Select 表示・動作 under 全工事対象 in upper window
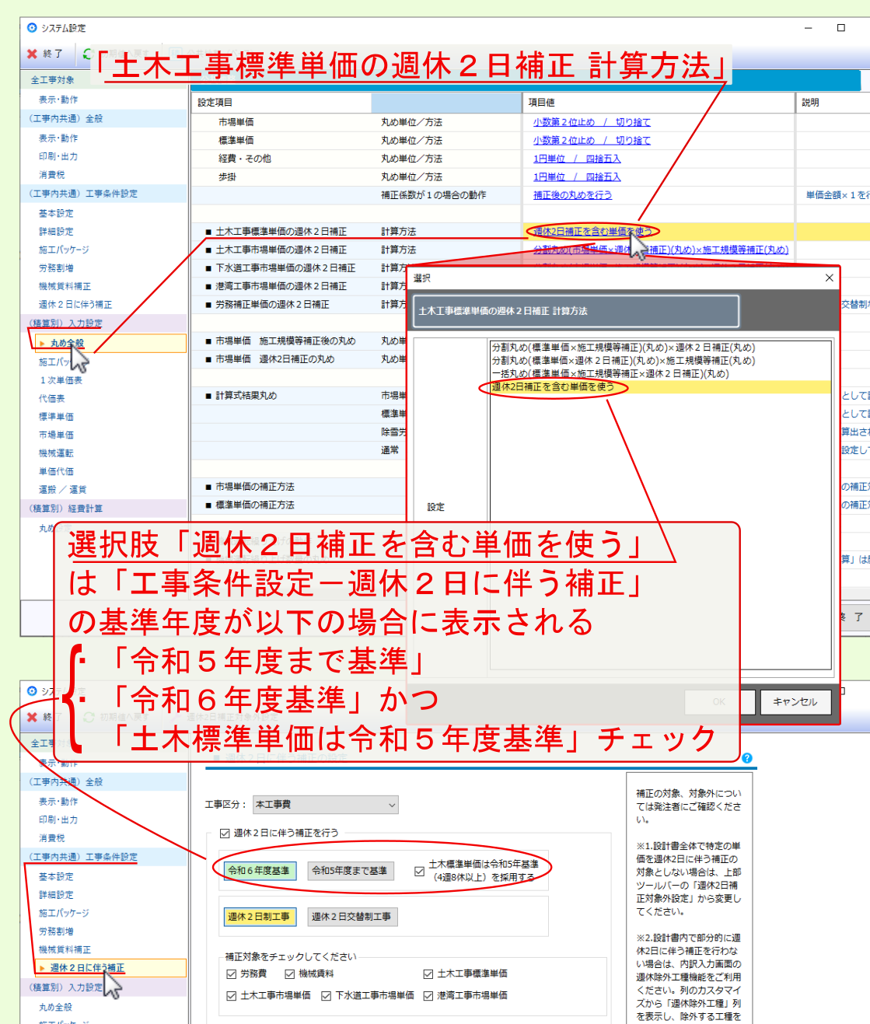The height and width of the screenshot is (1024, 870). click(x=58, y=100)
